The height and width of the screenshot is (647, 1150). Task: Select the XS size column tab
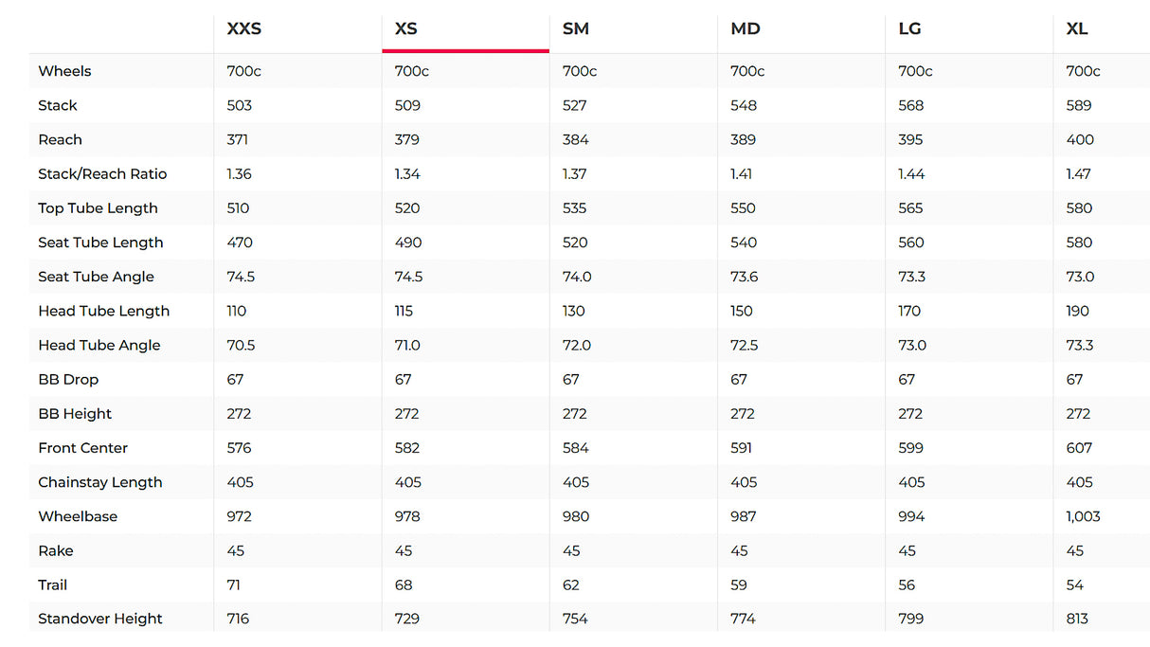tap(406, 28)
